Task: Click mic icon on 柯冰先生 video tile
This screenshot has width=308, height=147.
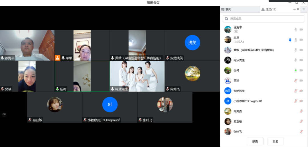Action: [112, 89]
